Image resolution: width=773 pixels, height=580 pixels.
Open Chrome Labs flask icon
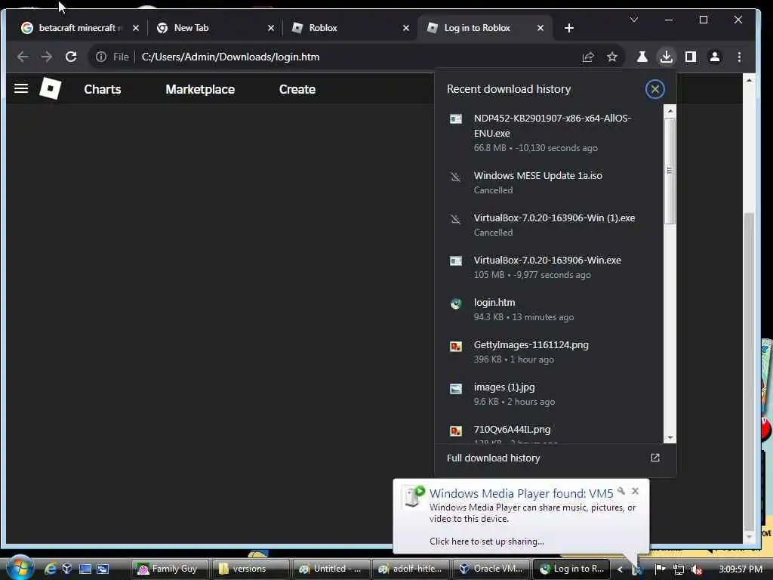(x=642, y=57)
